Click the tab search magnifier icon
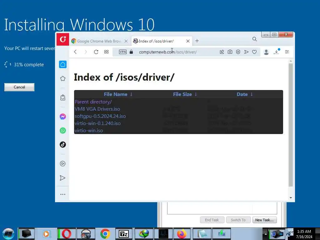320x240 pixels. (254, 39)
